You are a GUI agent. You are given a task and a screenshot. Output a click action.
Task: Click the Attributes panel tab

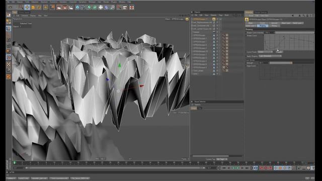tap(249, 12)
